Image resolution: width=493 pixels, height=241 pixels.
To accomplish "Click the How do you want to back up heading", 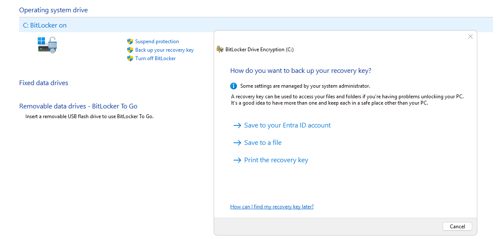I will click(301, 71).
